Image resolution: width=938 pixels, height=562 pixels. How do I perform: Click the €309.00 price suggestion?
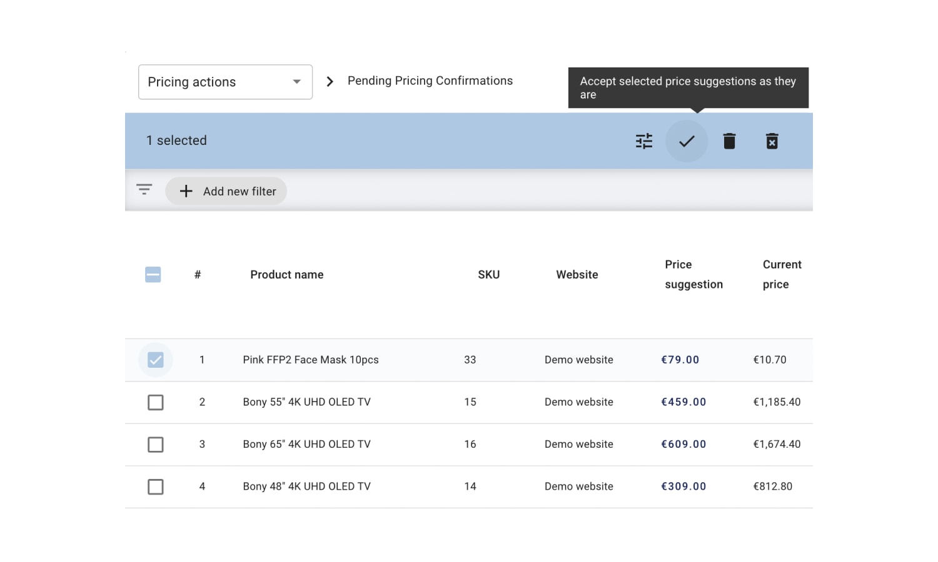point(683,486)
